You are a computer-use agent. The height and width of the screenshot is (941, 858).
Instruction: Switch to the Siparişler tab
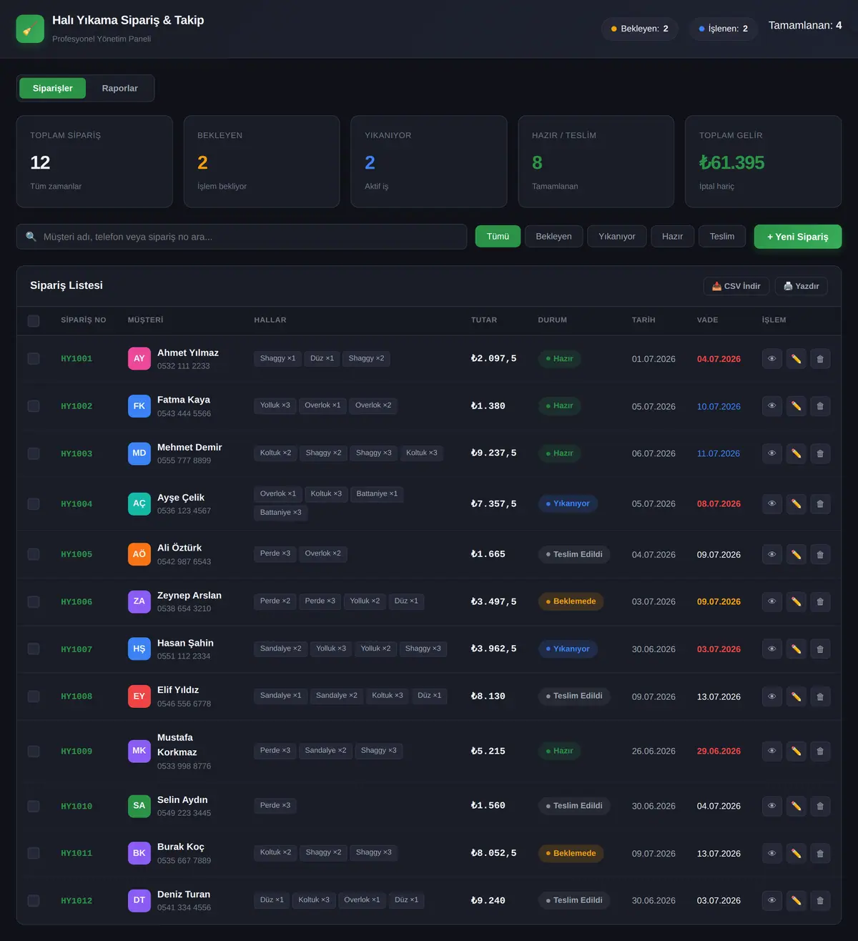(53, 88)
